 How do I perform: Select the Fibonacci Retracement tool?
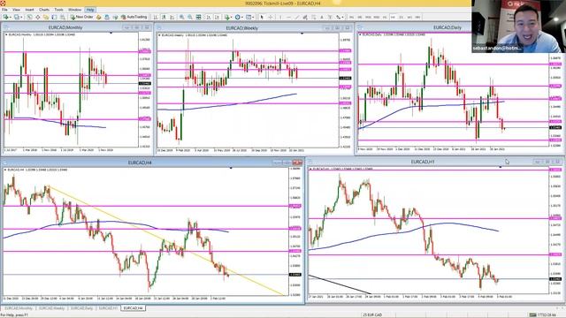click(313, 17)
